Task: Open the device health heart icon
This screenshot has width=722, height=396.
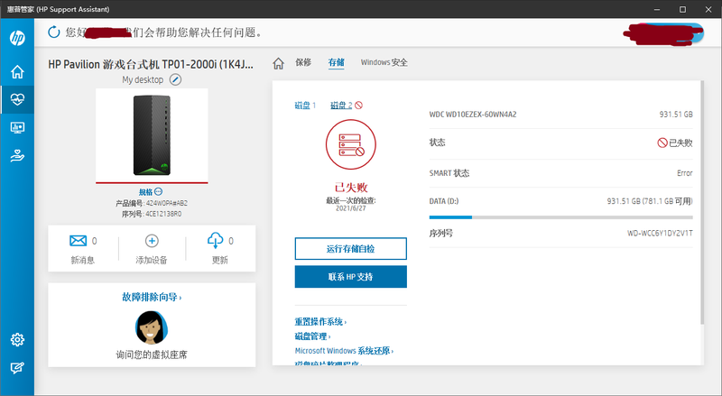Action: (x=17, y=99)
